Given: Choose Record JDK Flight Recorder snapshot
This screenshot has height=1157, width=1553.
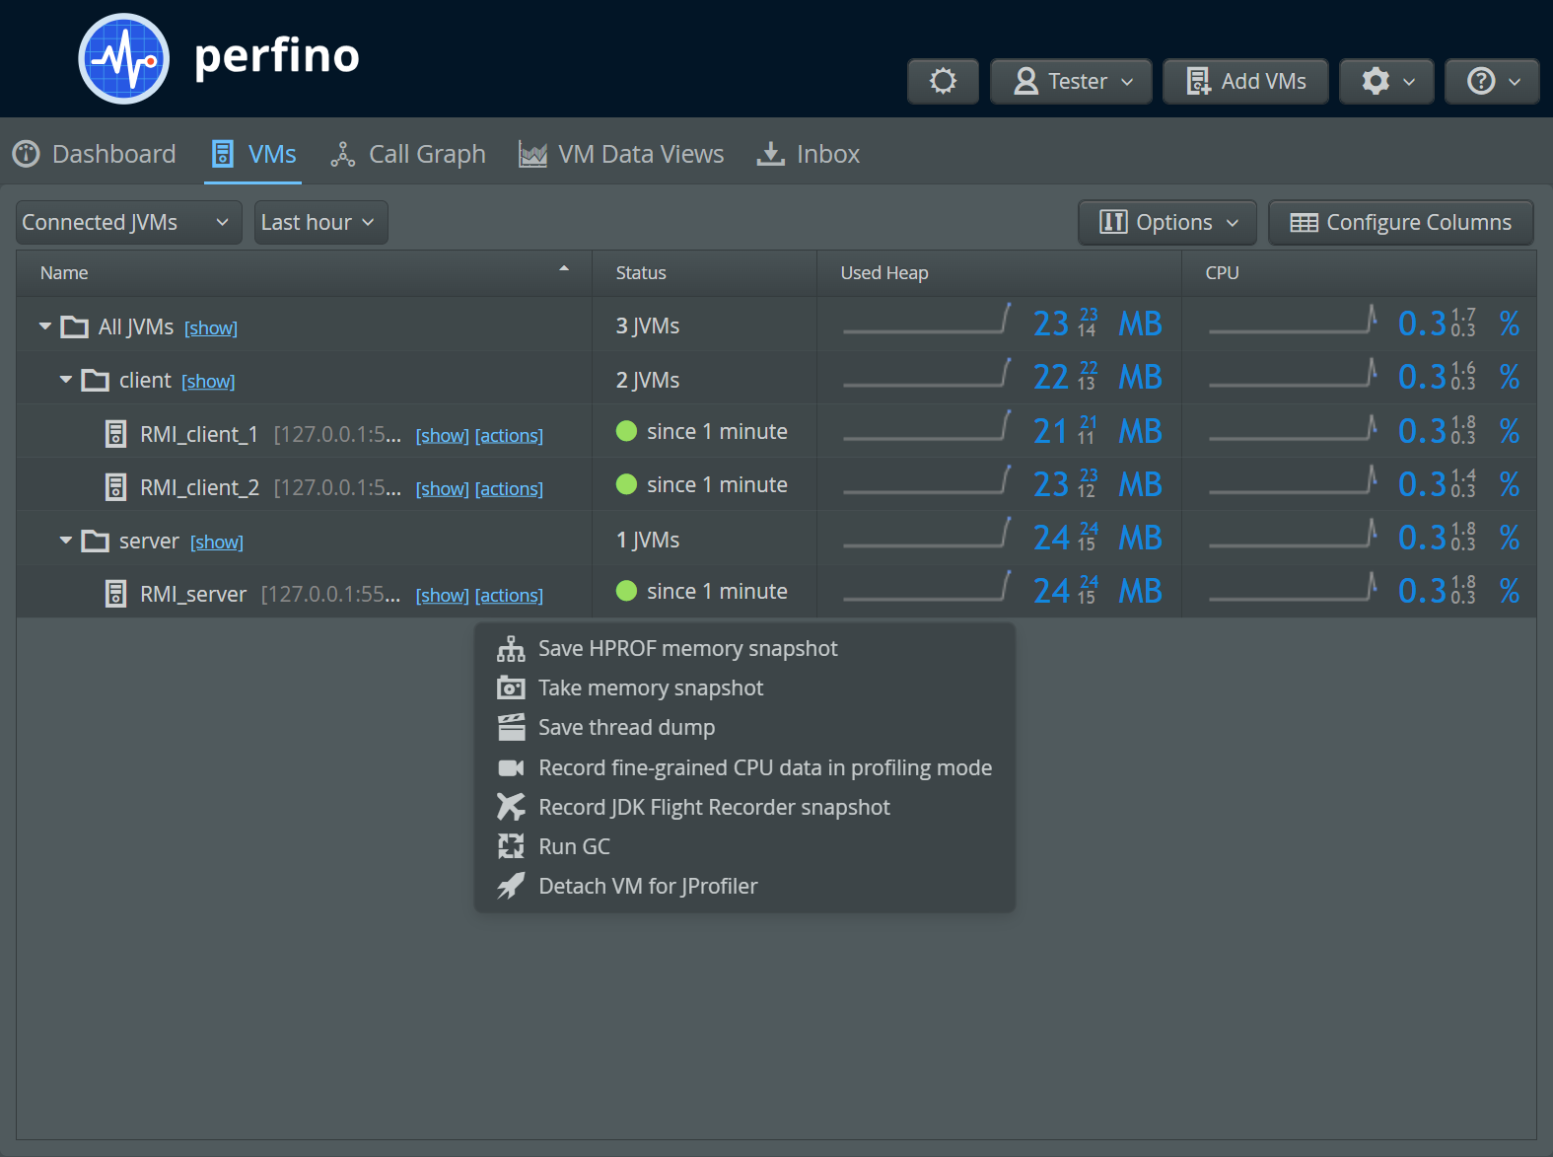Looking at the screenshot, I should pos(744,807).
